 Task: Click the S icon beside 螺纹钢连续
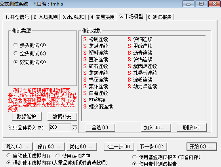point(85,106)
